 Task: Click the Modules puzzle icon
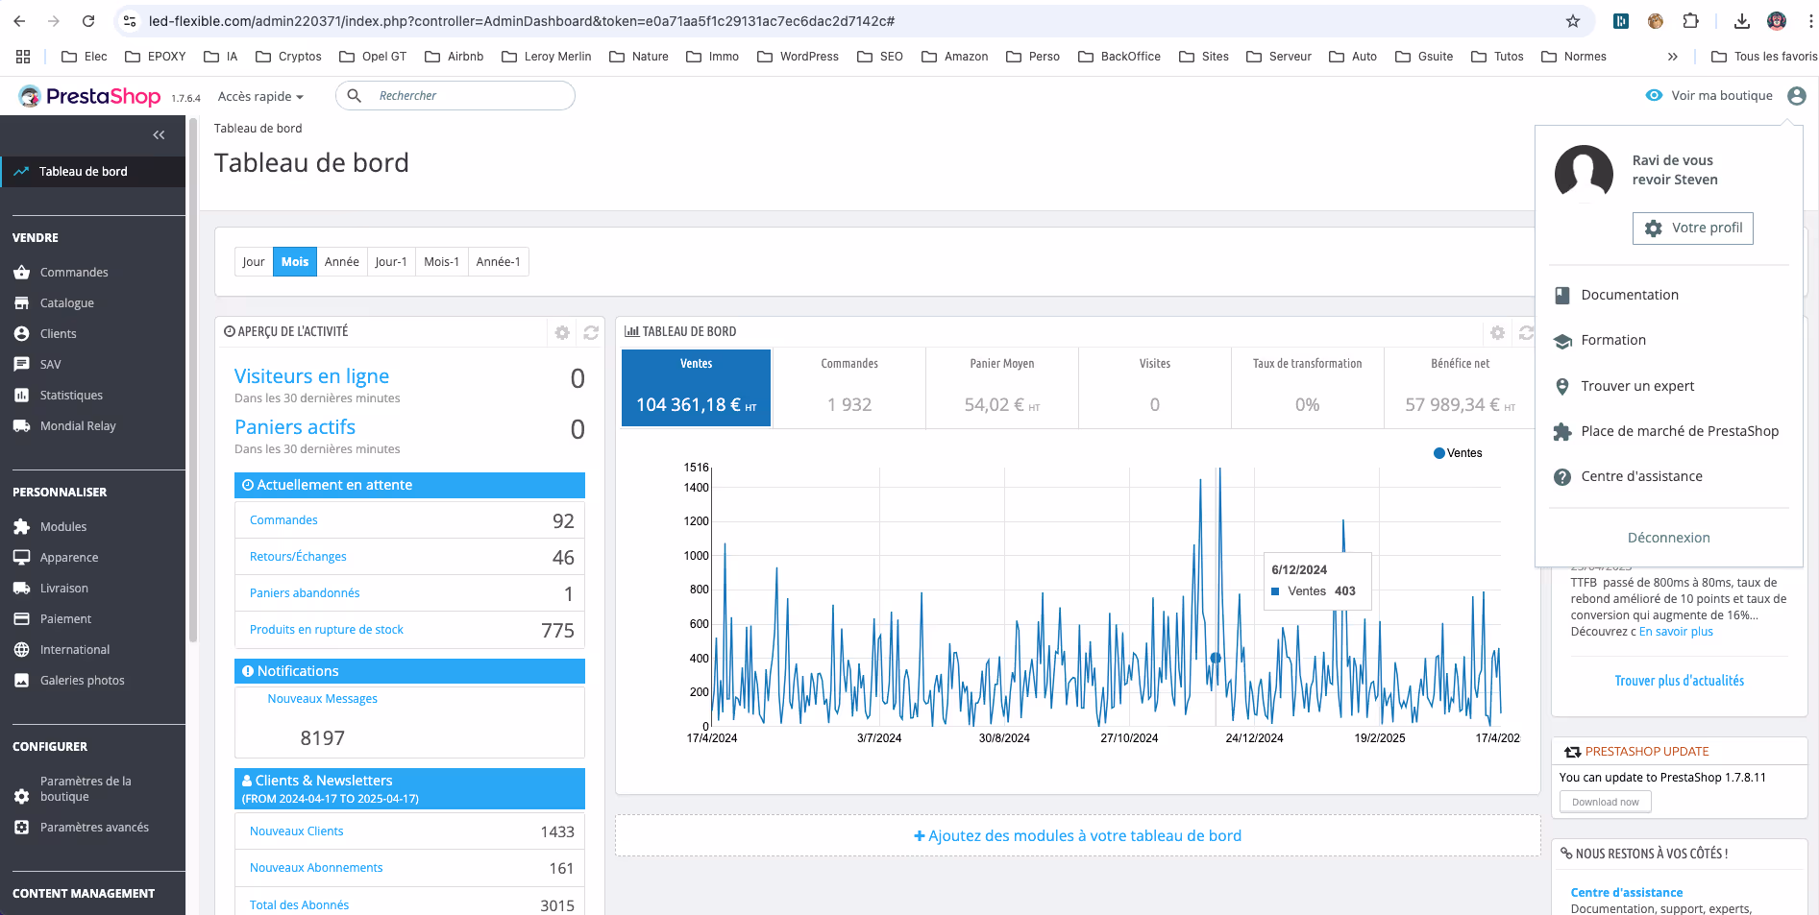coord(22,527)
